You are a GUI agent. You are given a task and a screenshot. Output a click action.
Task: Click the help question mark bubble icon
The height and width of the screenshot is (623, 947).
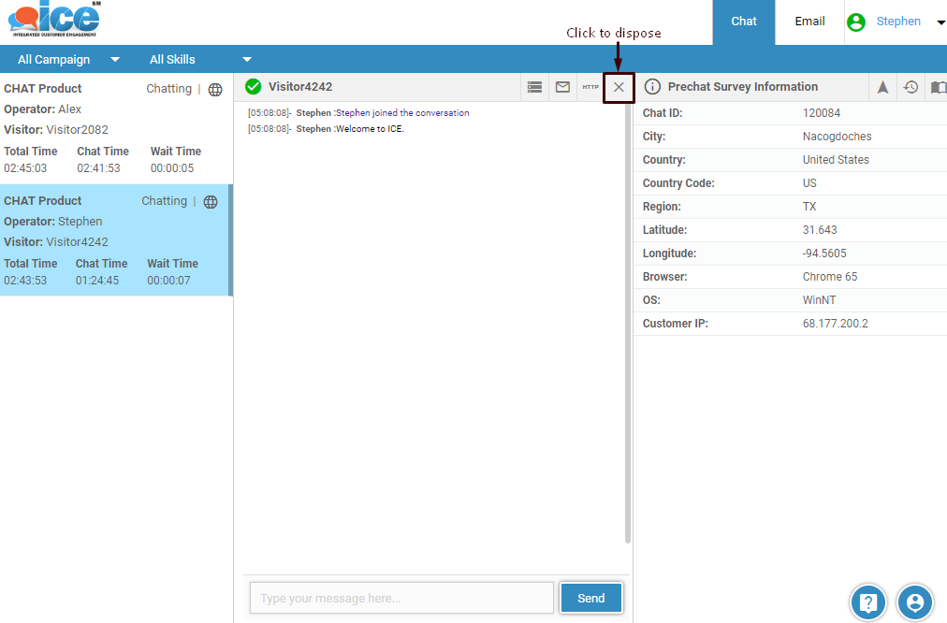coord(868,602)
